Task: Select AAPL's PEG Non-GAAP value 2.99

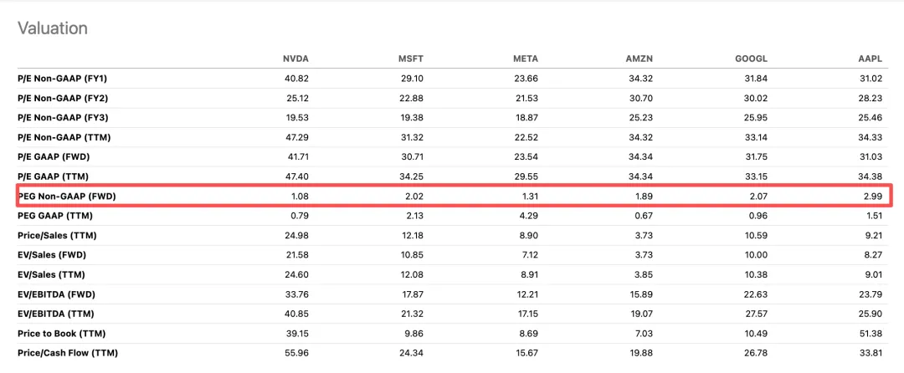Action: 872,196
